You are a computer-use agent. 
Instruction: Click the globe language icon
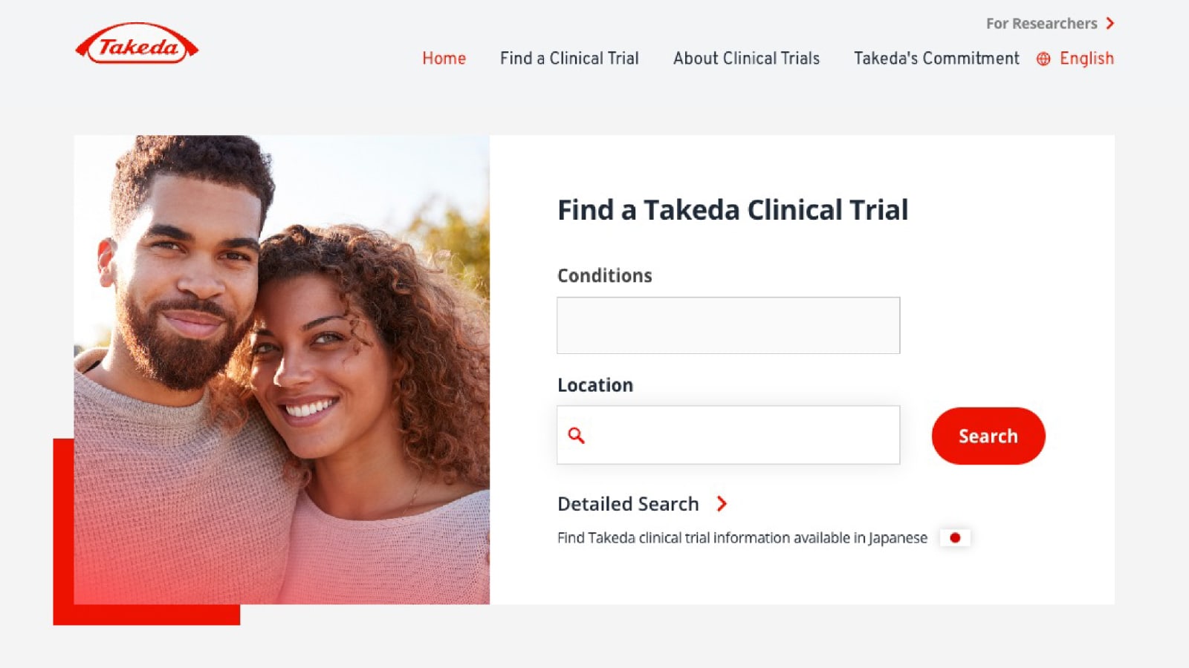tap(1043, 59)
